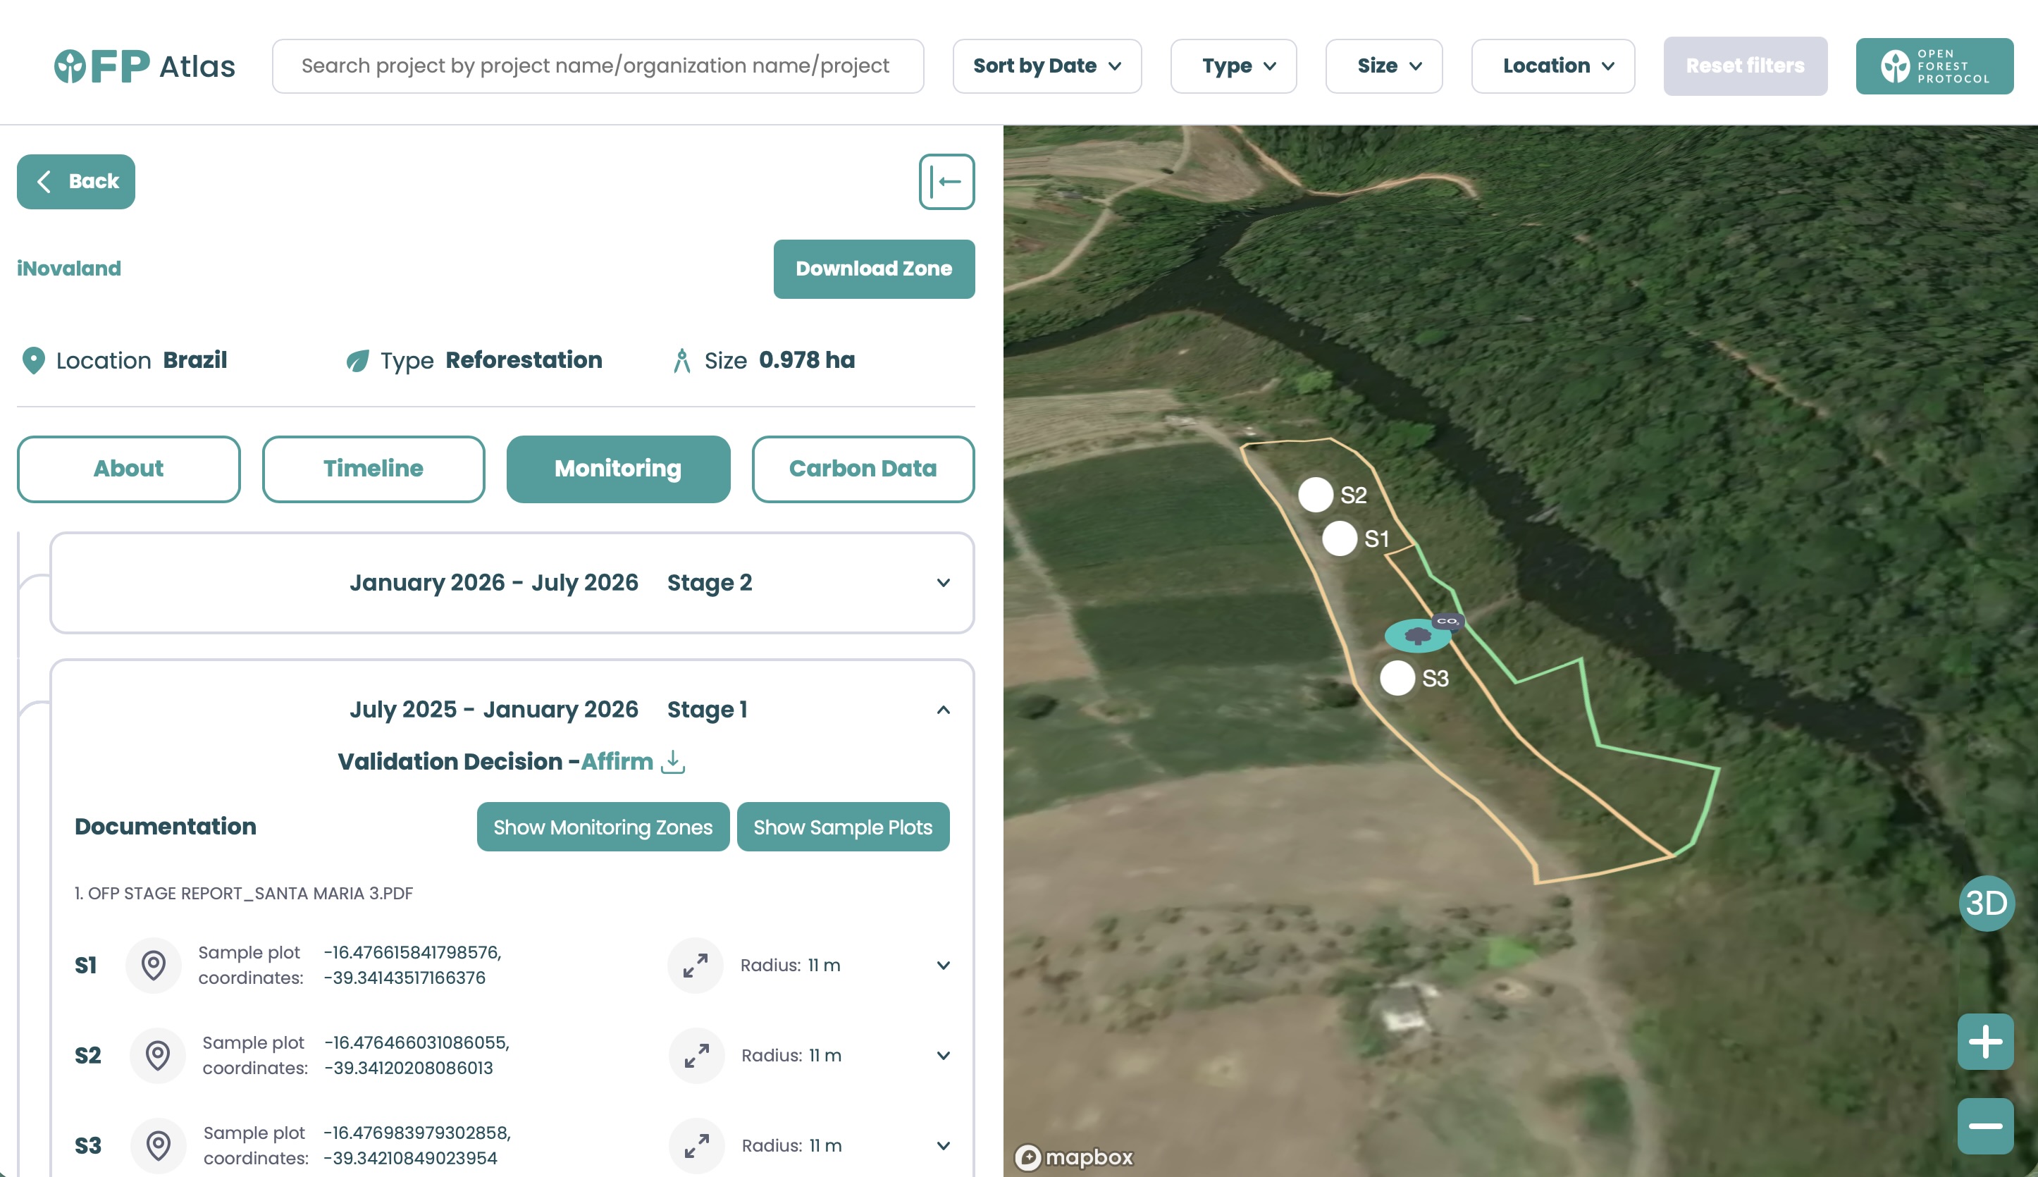Toggle Show Sample Plots
Viewport: 2038px width, 1177px height.
(x=843, y=827)
